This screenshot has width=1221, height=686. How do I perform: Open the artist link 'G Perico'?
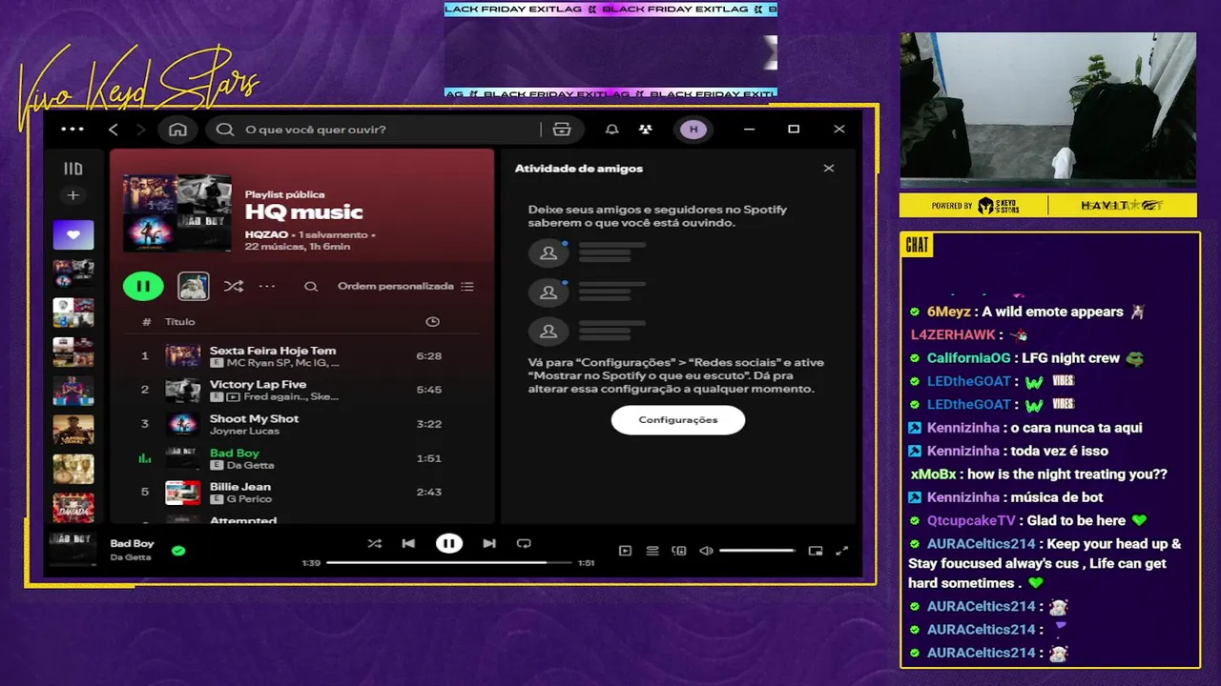tap(249, 499)
